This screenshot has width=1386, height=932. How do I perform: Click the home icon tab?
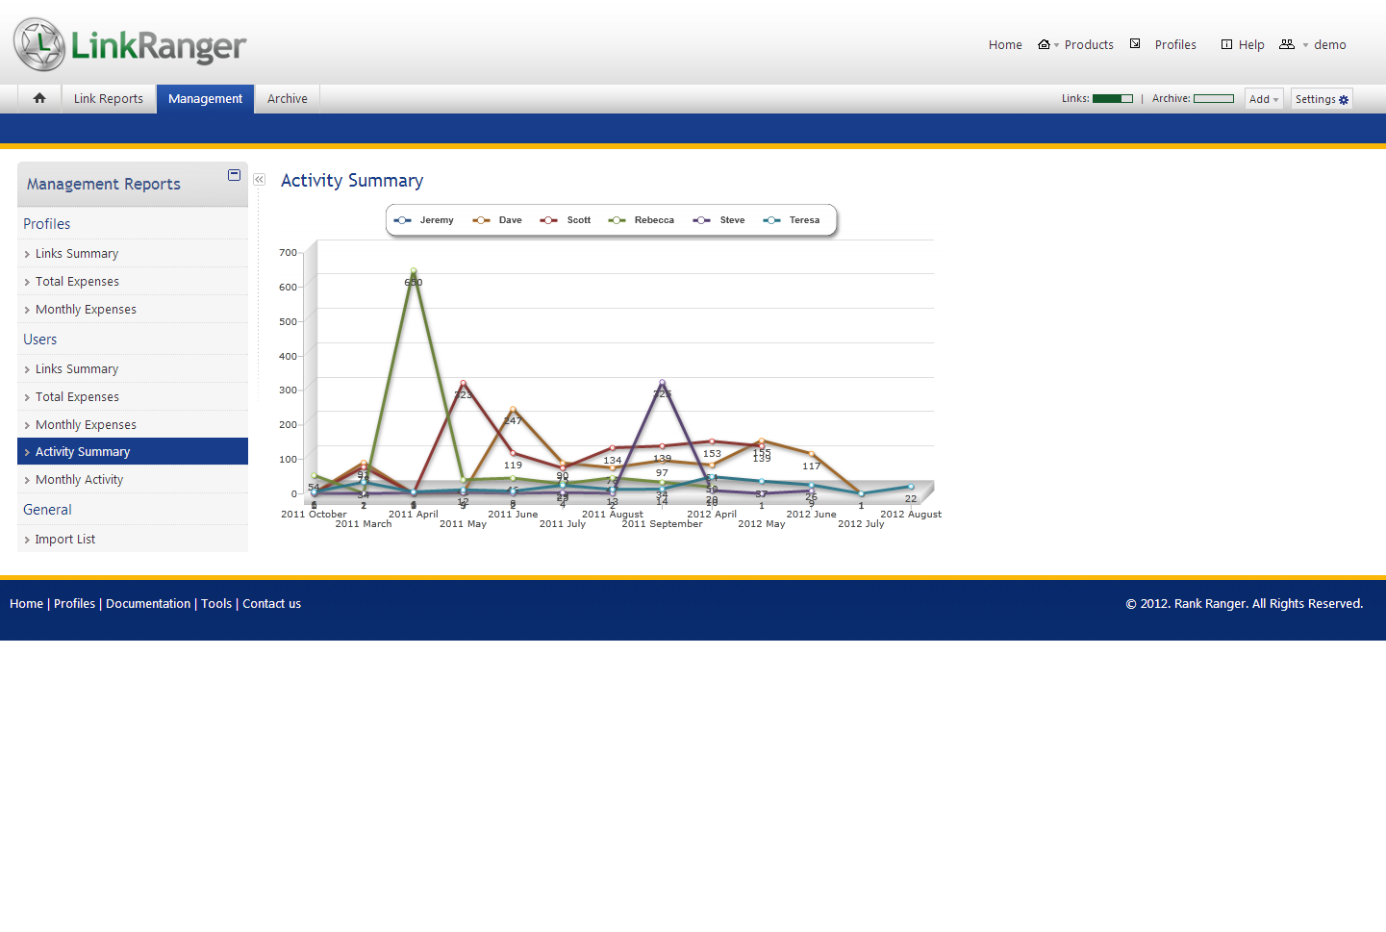(39, 98)
